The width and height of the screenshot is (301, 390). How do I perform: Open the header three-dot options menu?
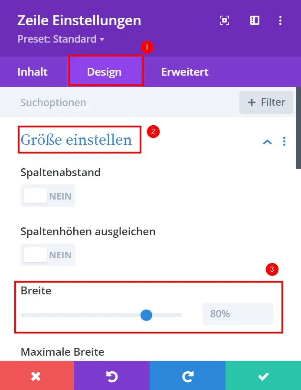point(281,20)
